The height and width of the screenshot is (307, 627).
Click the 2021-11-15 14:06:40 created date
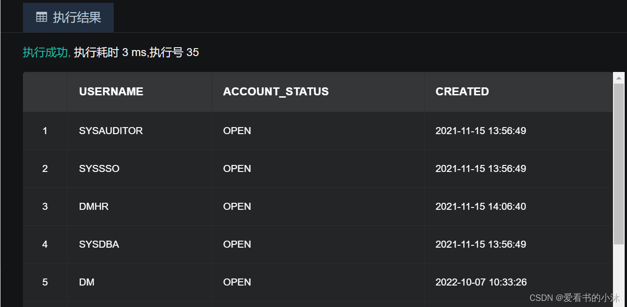[481, 207]
